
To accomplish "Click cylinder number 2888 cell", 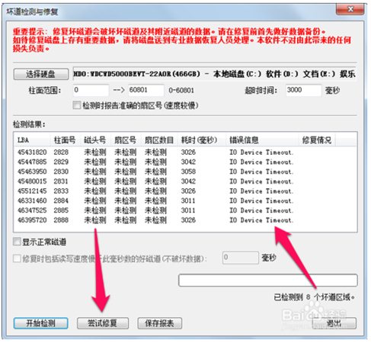I will (61, 220).
